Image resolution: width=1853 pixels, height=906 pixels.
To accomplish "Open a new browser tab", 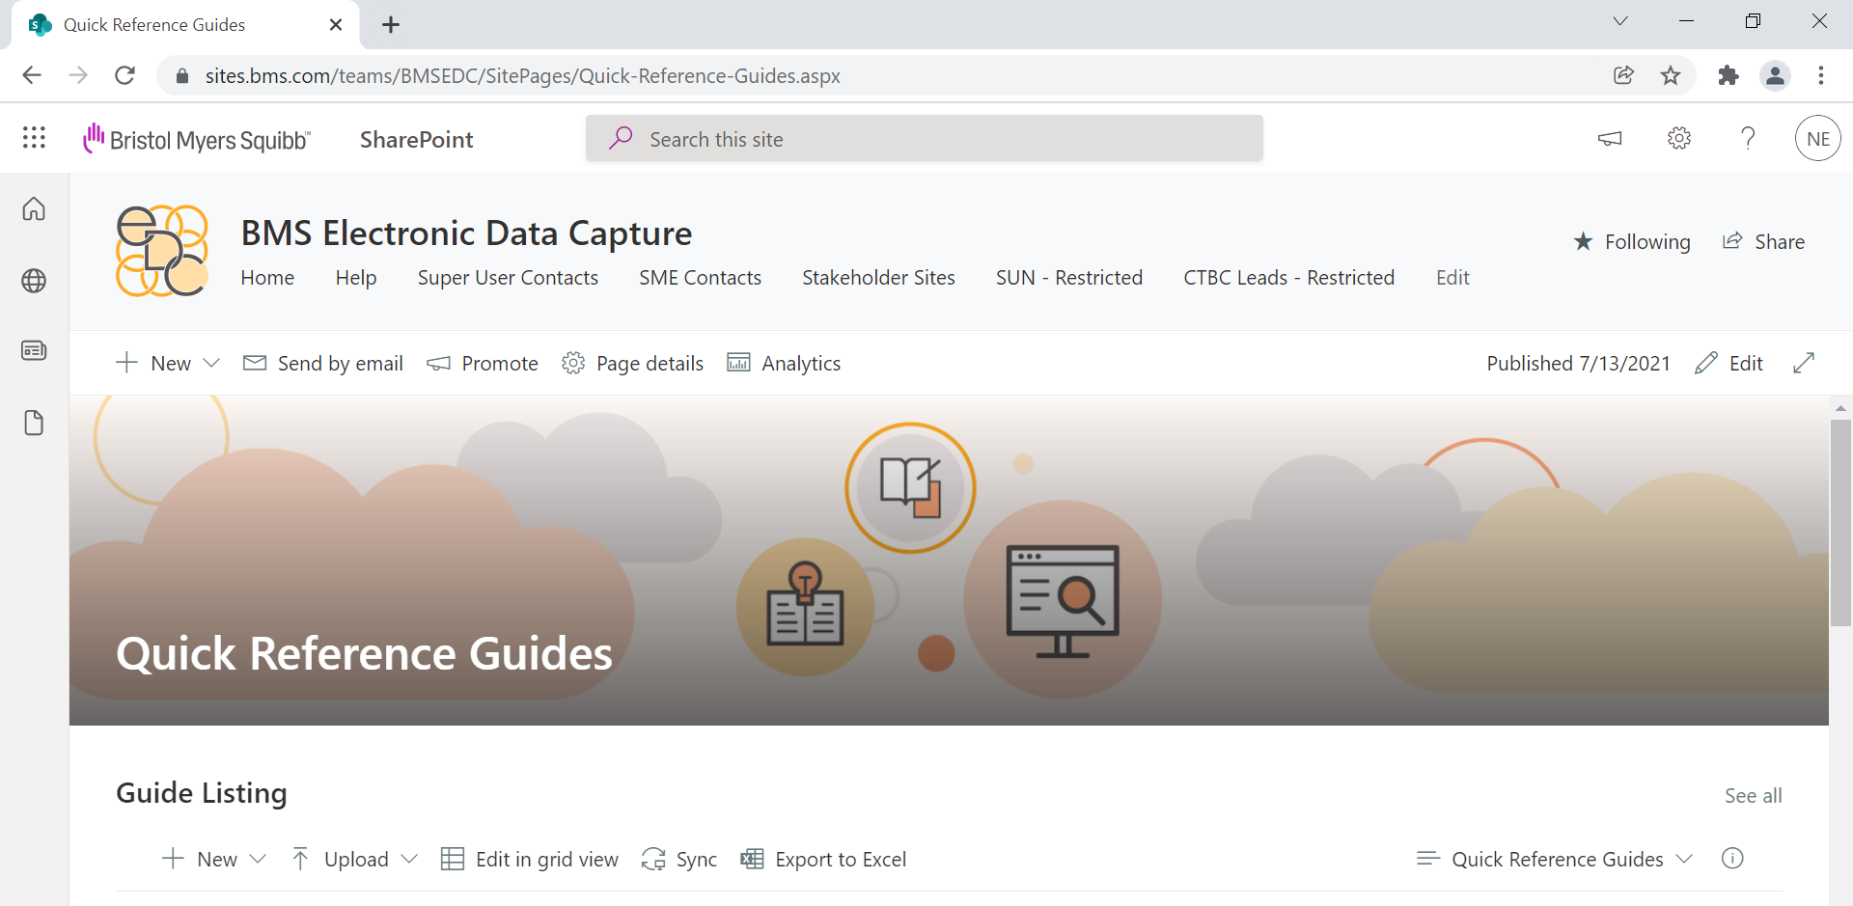I will point(391,25).
